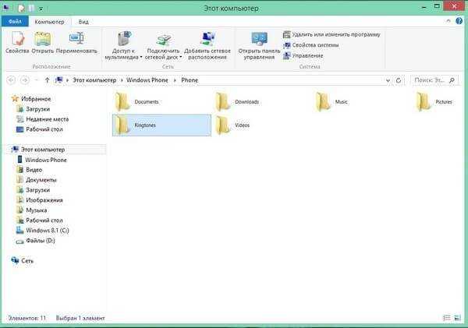
Task: Click the chevron after Windows Phone breadcrumb
Action: (175, 80)
